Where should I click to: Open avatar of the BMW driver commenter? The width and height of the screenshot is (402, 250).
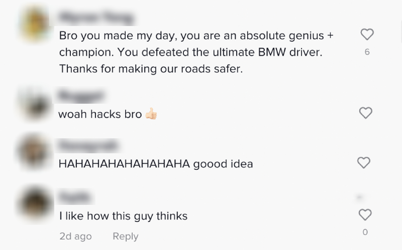tap(35, 24)
